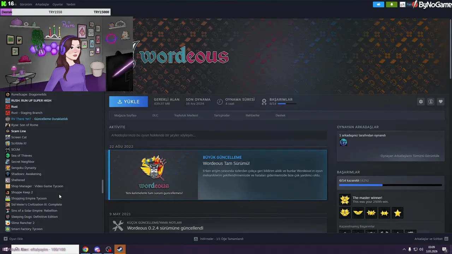
Task: Click the three-star achievement badge
Action: 371,213
